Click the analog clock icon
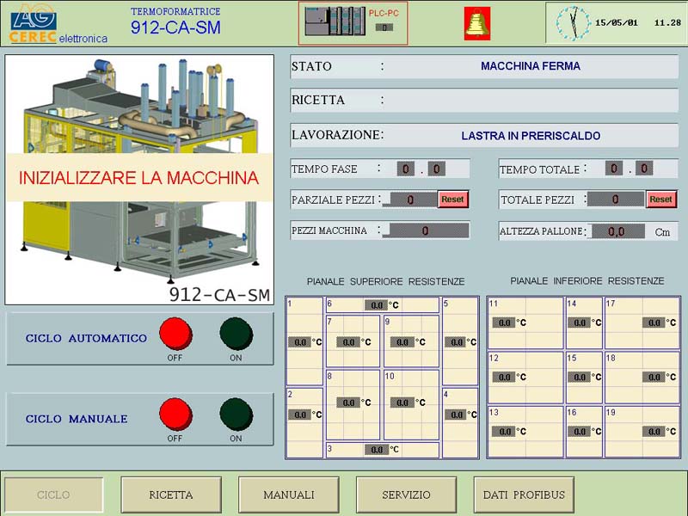The image size is (688, 516). [x=573, y=23]
